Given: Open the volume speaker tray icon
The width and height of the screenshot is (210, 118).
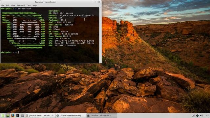Looking at the screenshot, I should click(201, 115).
